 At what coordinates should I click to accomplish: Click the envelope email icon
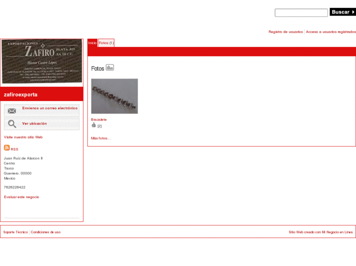coord(12,111)
